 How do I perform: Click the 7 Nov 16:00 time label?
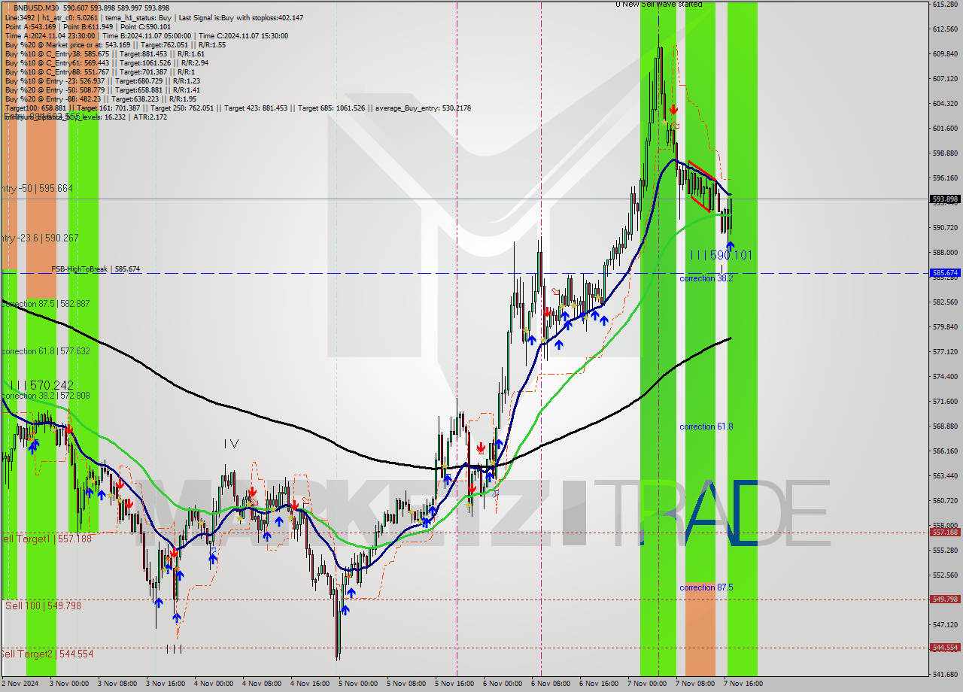tap(743, 684)
